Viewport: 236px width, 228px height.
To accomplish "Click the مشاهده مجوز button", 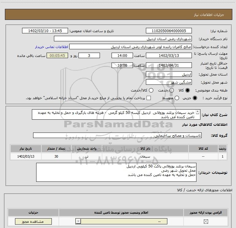I will (33, 221).
